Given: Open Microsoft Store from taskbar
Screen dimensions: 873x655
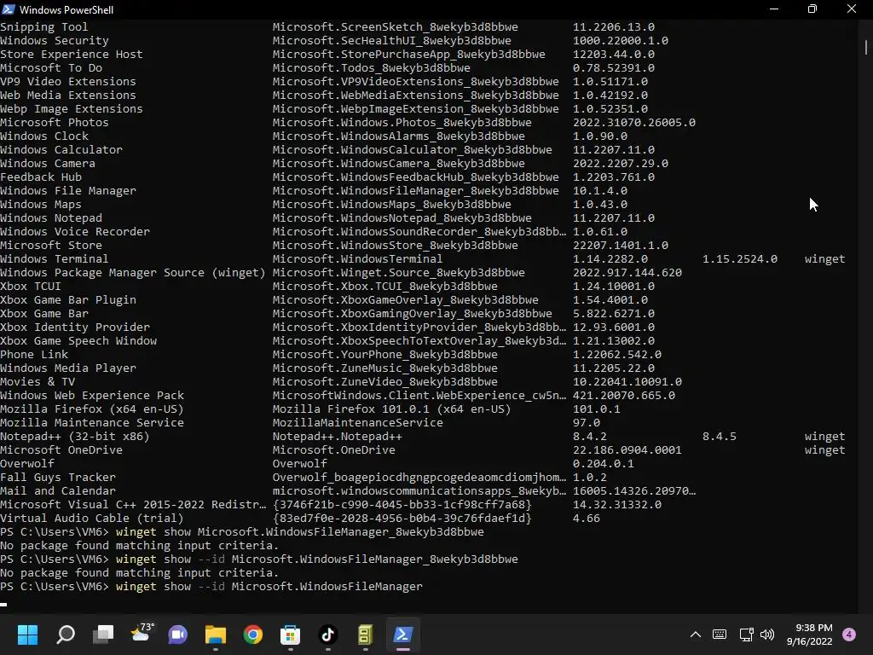Looking at the screenshot, I should (x=290, y=635).
